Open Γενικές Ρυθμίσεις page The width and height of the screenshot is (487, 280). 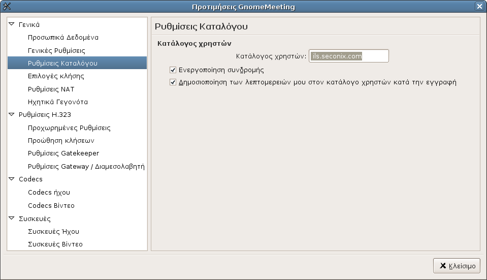[56, 50]
